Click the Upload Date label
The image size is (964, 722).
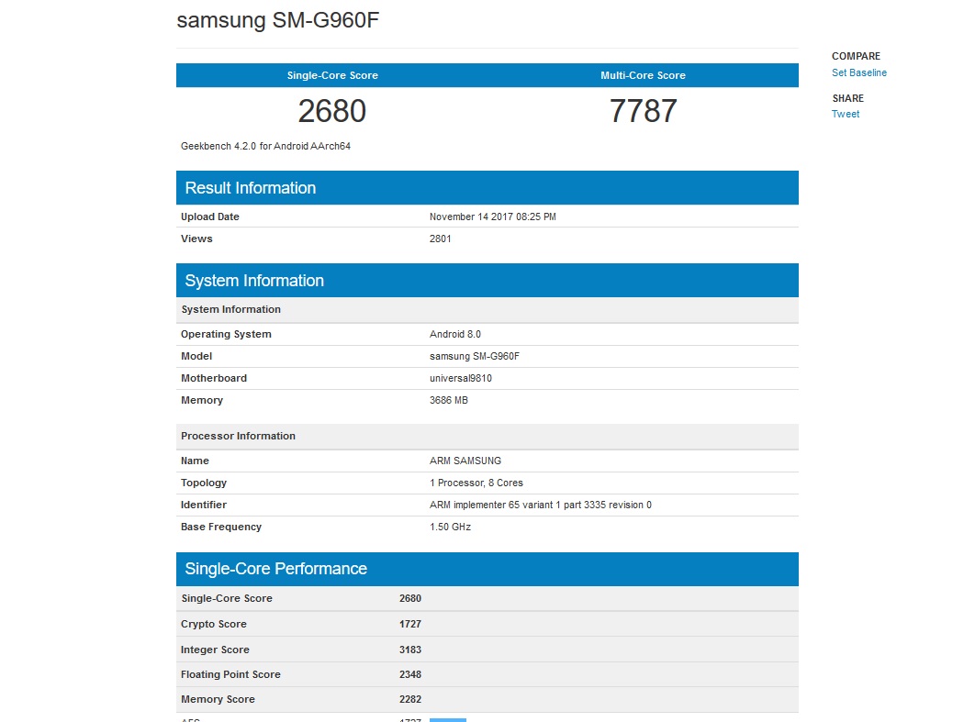pyautogui.click(x=209, y=217)
